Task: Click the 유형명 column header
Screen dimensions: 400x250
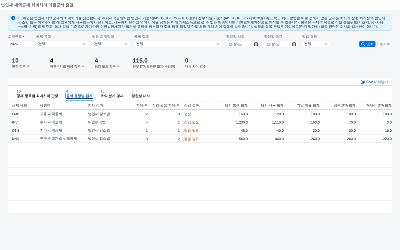Action: 62,105
